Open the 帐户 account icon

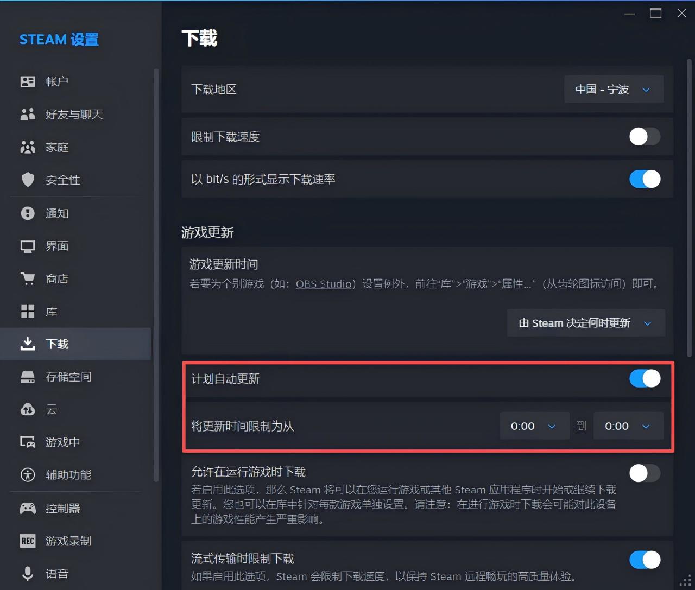[28, 81]
